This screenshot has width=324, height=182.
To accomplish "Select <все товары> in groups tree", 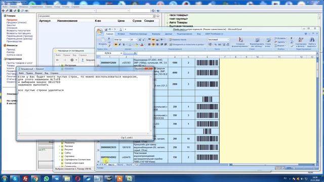I will coord(179,15).
